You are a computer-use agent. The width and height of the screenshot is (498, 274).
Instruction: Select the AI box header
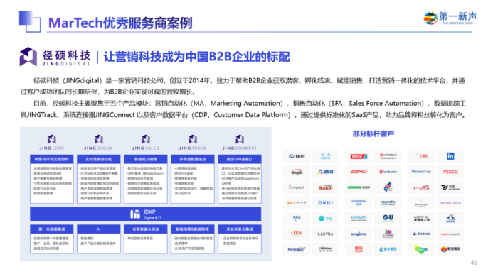click(98, 229)
